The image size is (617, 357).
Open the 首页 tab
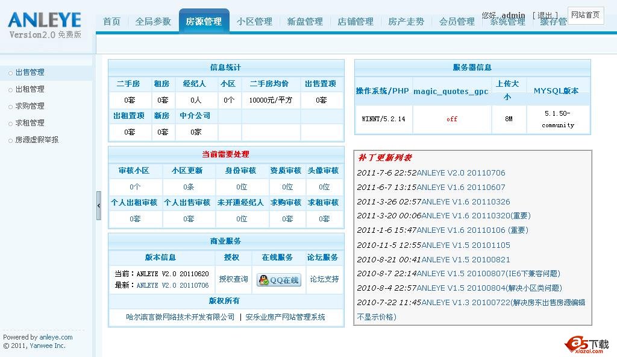click(x=111, y=22)
